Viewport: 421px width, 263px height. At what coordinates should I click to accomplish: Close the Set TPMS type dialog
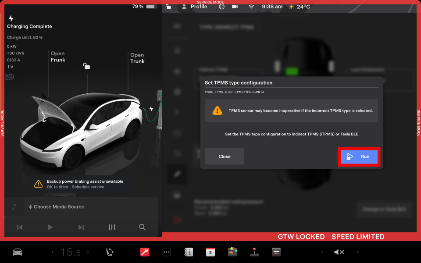click(225, 156)
